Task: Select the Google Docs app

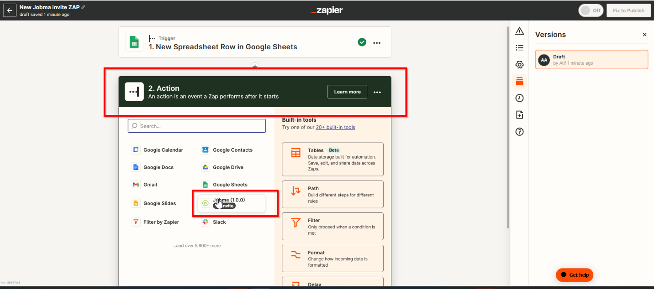Action: pos(153,167)
